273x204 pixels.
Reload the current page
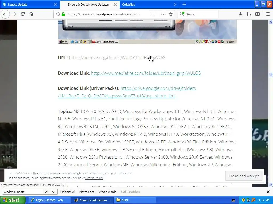click(23, 14)
